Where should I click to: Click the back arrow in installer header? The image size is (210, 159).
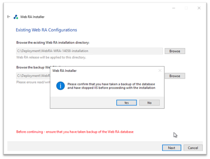[9, 17]
